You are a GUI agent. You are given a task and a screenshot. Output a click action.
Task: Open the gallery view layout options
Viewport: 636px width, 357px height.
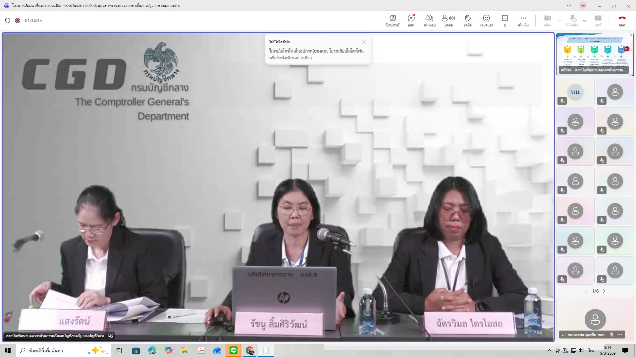click(x=505, y=20)
